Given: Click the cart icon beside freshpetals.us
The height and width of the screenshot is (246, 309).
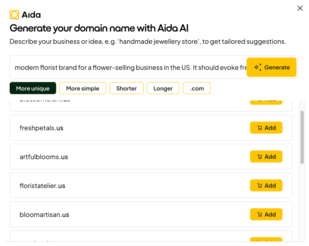Looking at the screenshot, I should (x=260, y=128).
